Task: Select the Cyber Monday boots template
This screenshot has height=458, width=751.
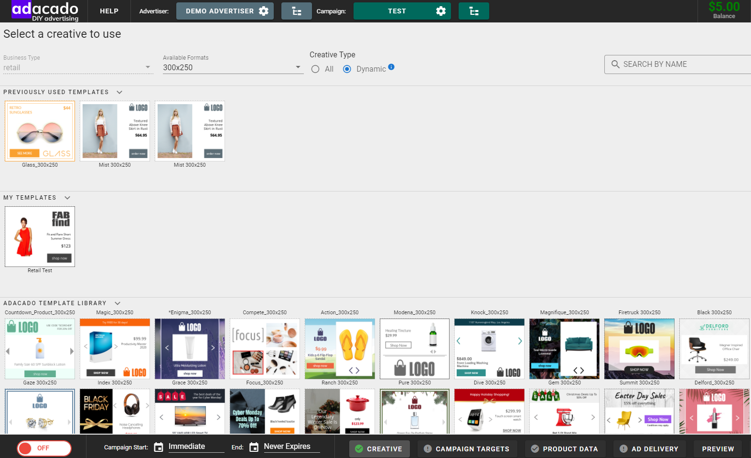Action: [x=265, y=411]
